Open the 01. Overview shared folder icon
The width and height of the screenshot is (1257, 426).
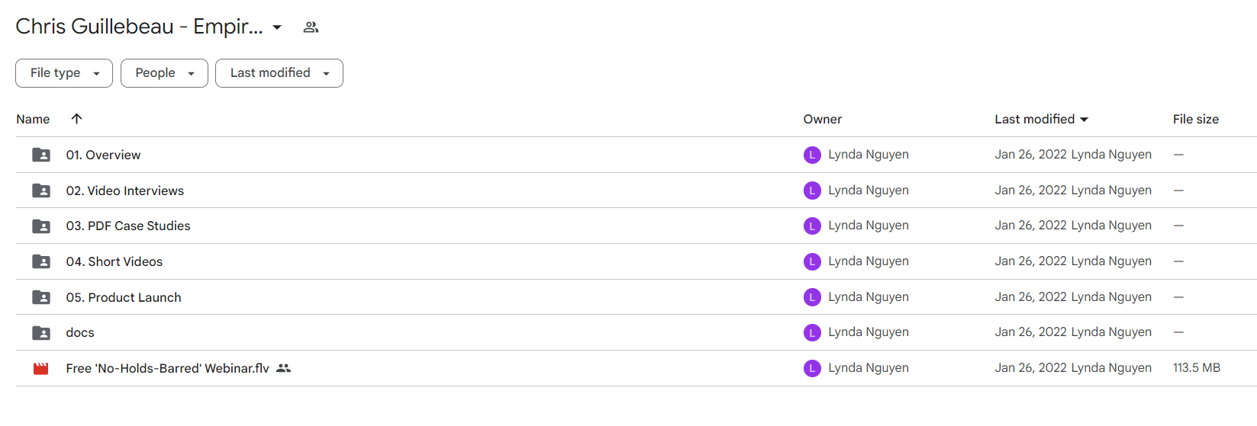pos(41,155)
